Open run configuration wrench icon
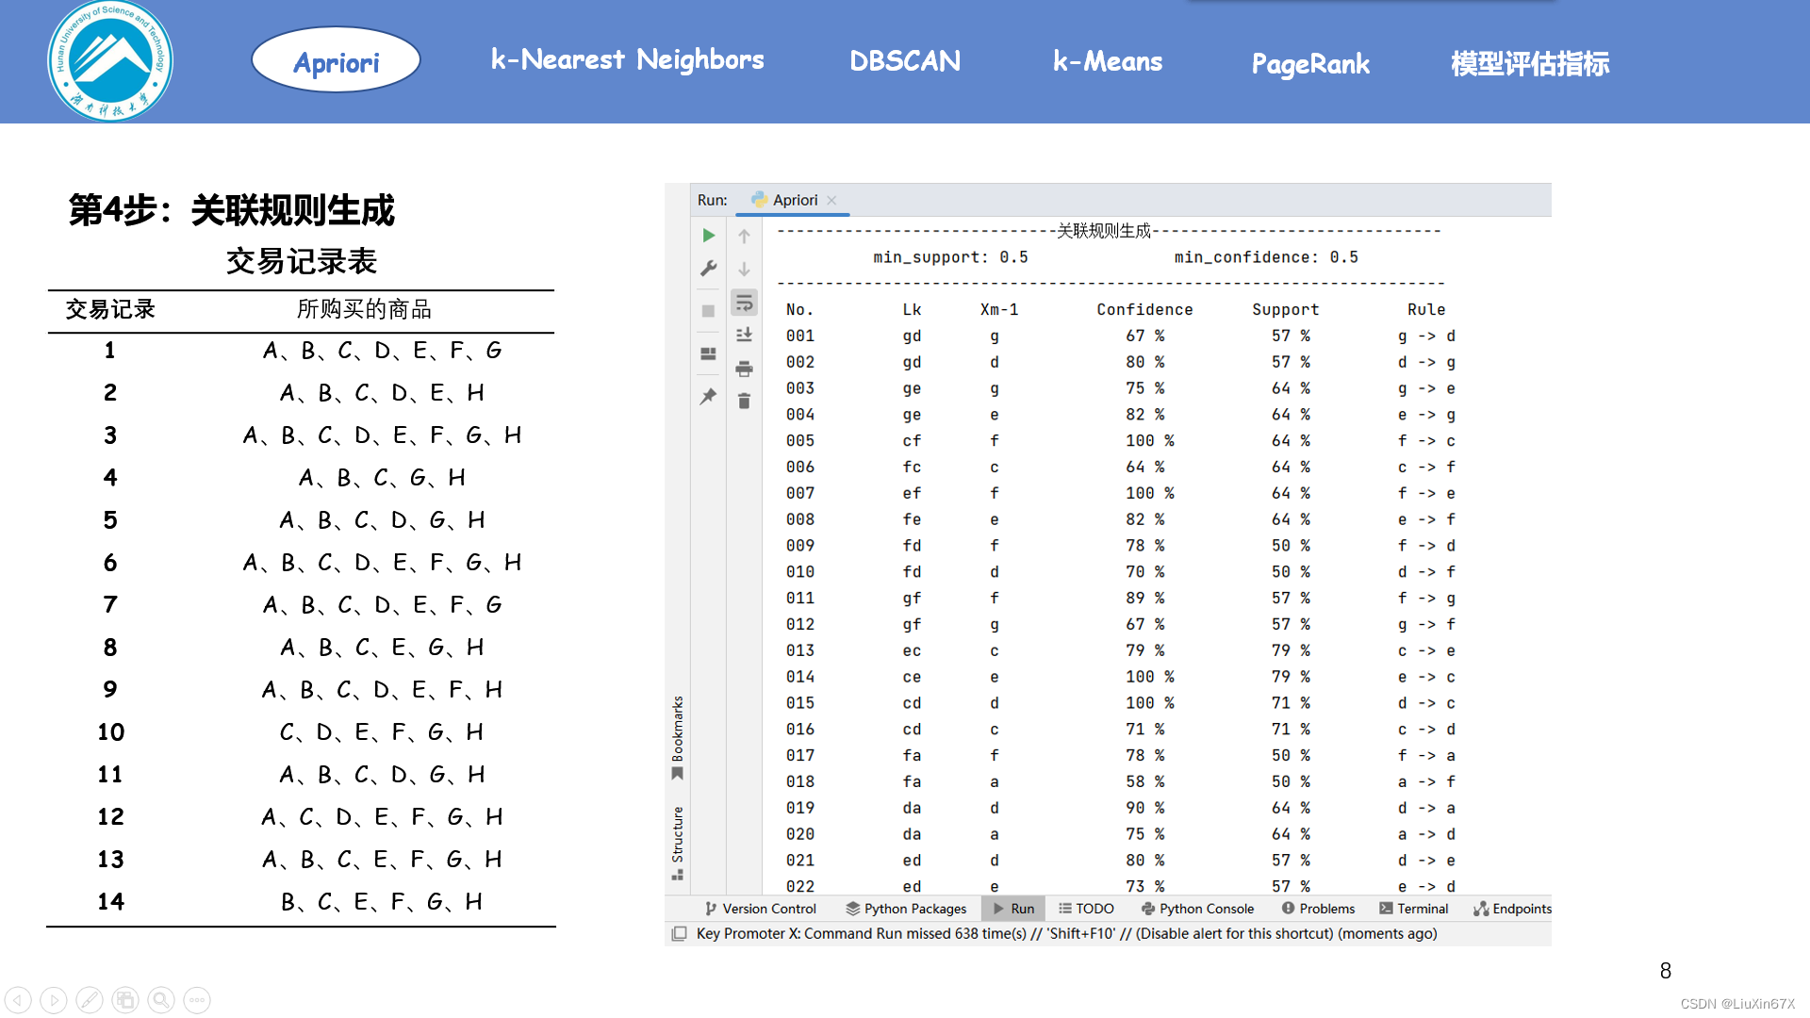Screen dimensions: 1810x1018 pyautogui.click(x=709, y=269)
